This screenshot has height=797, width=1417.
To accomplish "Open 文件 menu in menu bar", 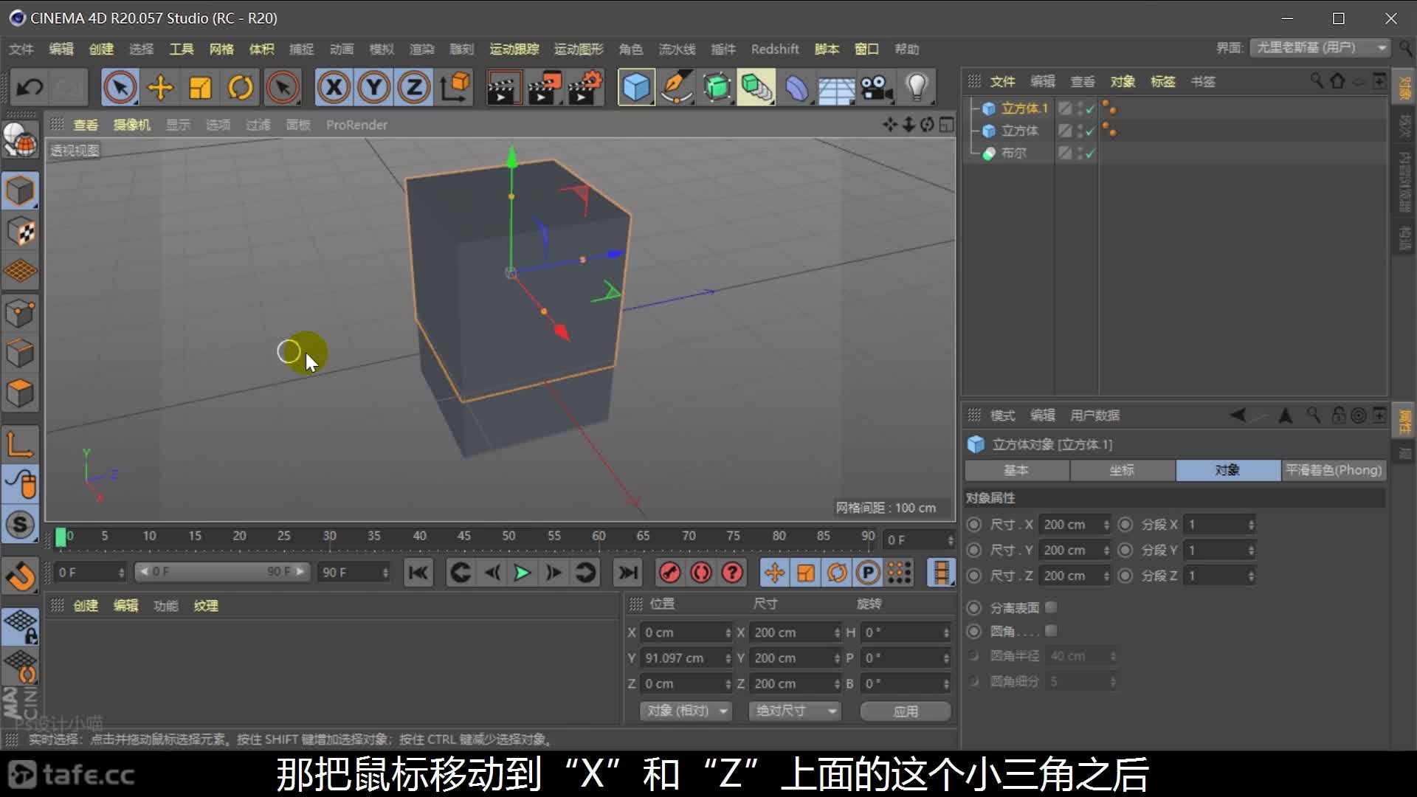I will click(x=21, y=49).
